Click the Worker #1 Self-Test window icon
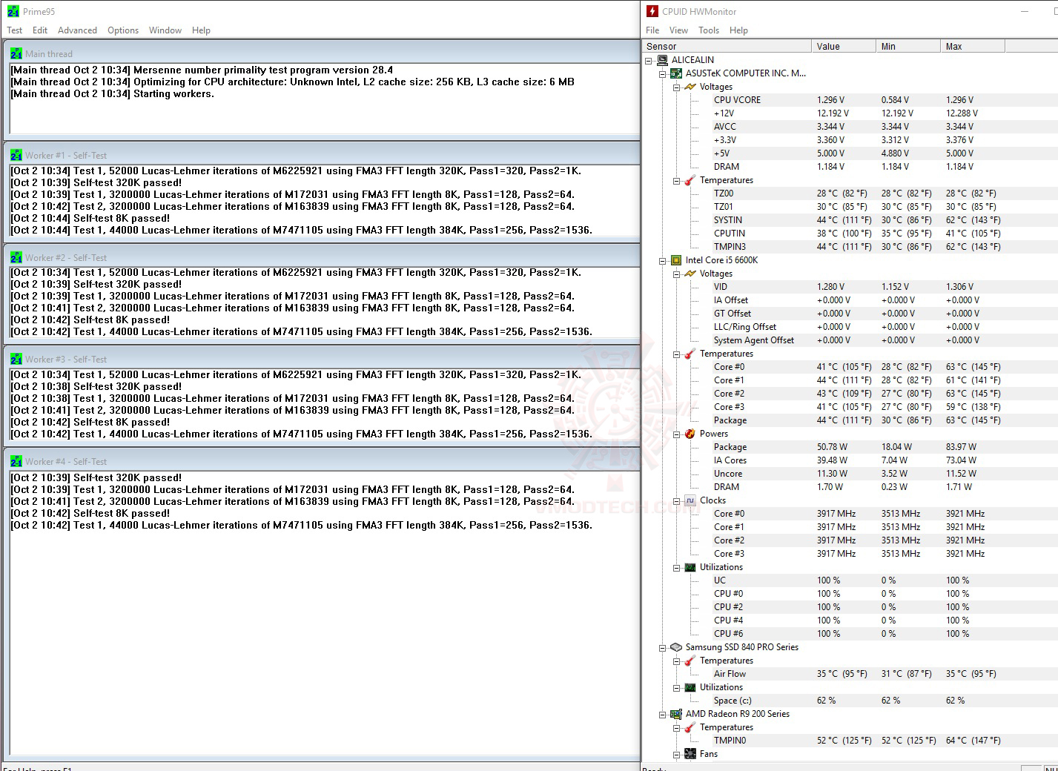 pos(16,155)
